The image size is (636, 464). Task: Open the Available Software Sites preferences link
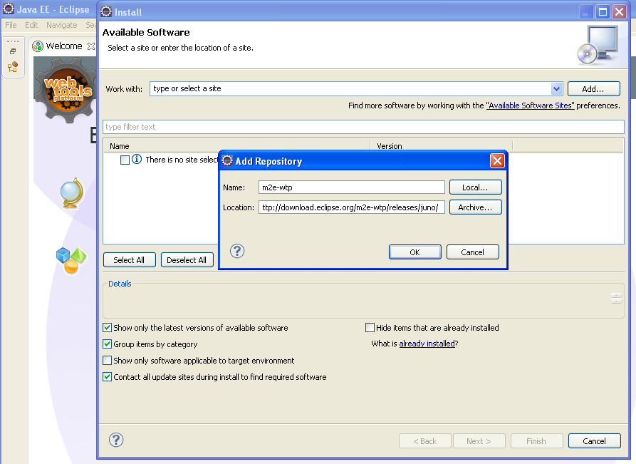[530, 105]
